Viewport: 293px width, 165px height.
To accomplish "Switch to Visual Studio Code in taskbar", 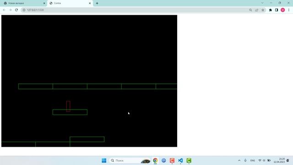I will (x=180, y=160).
